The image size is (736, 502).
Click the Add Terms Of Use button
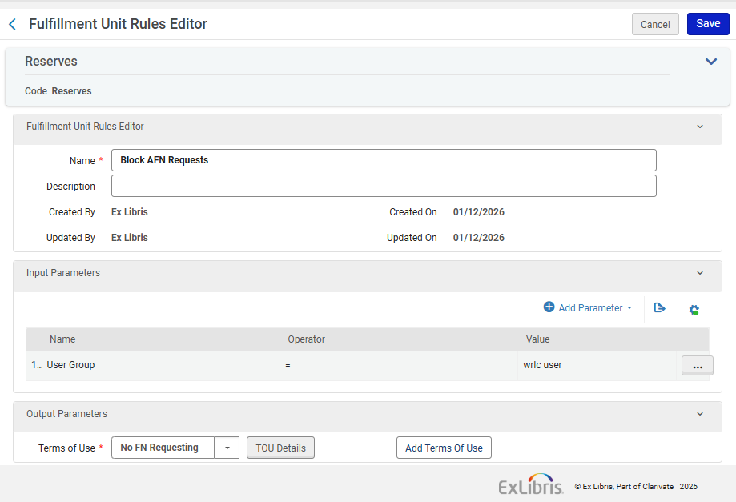pyautogui.click(x=444, y=448)
